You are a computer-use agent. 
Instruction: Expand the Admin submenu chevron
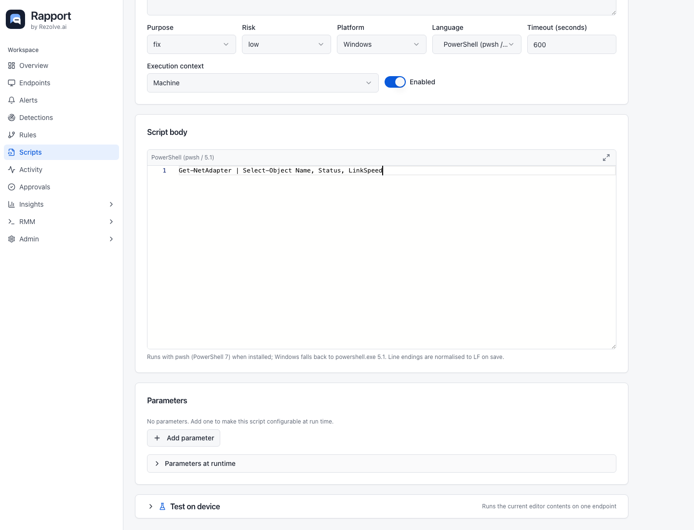(x=111, y=239)
